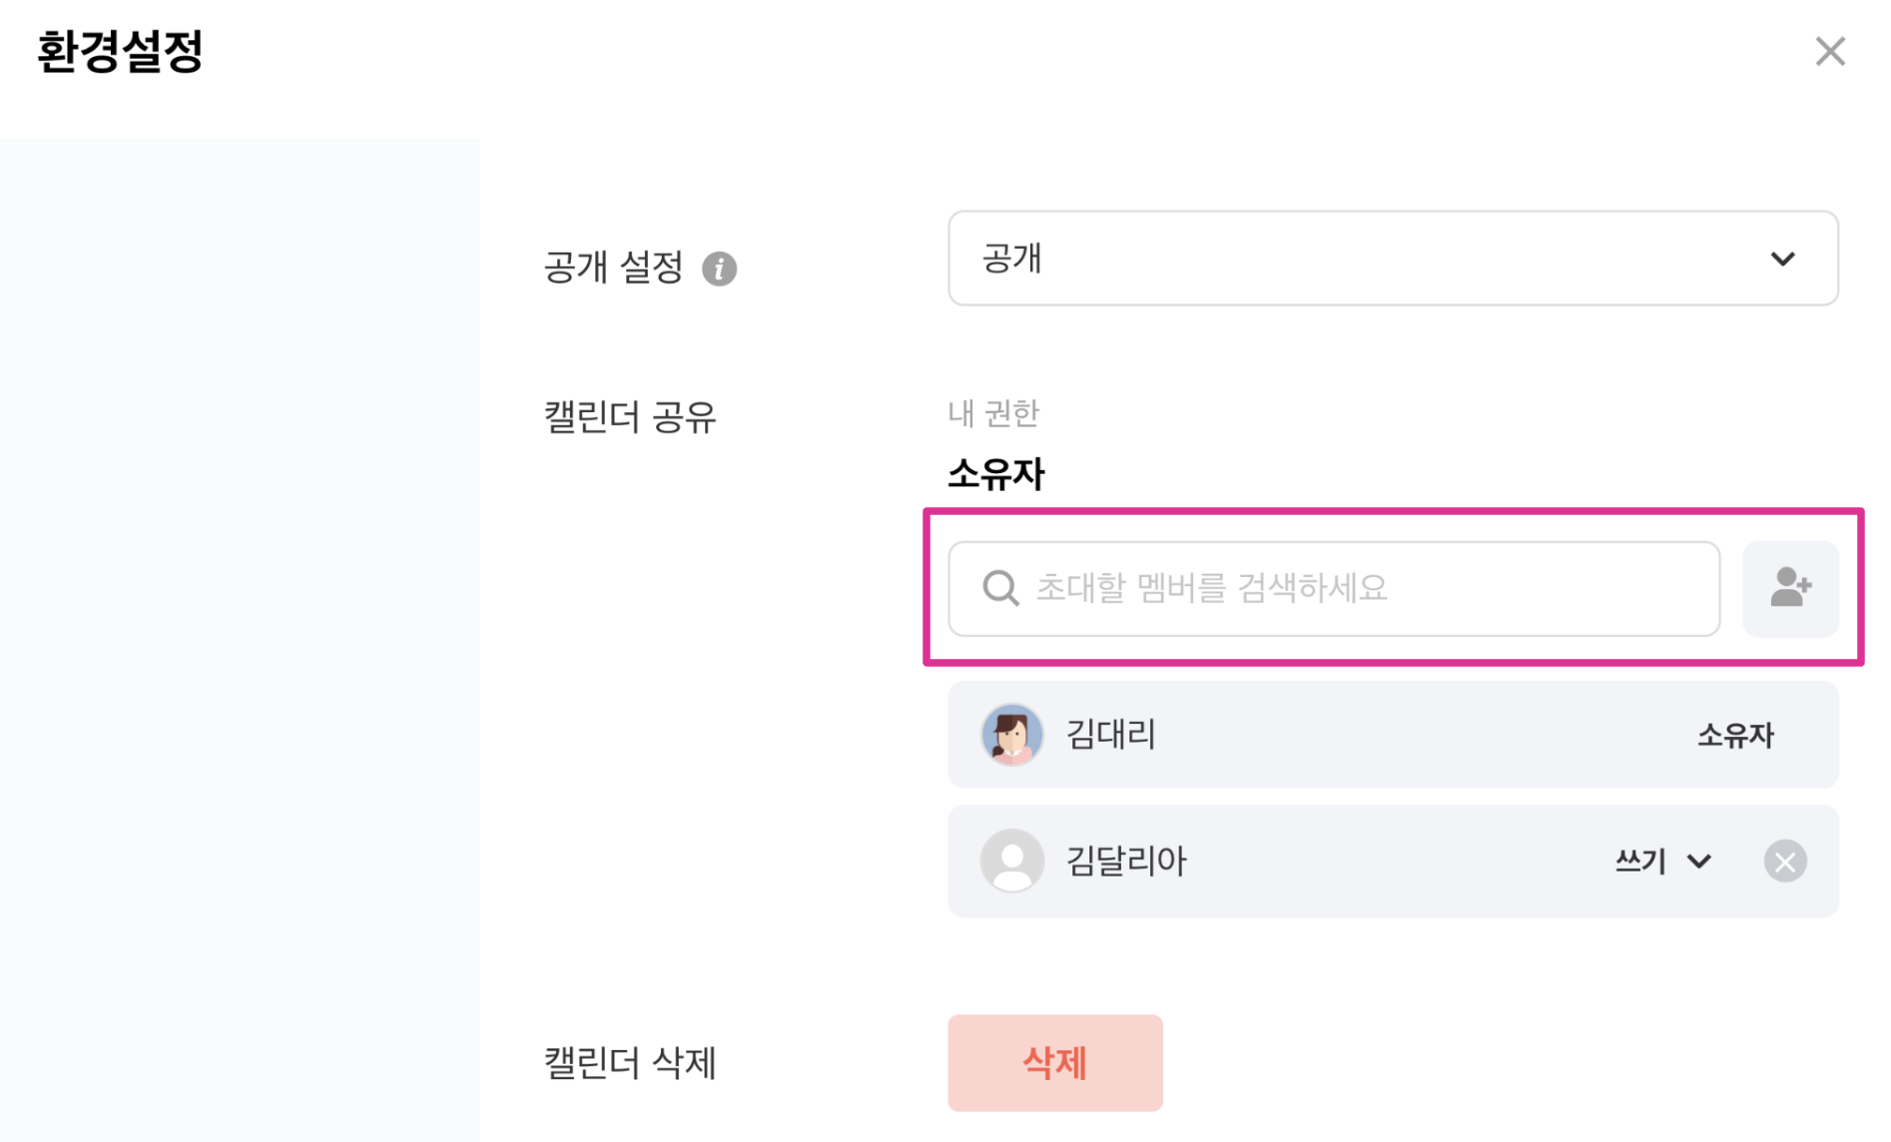Close the 환경설정 settings dialog
1891x1142 pixels.
(1829, 51)
